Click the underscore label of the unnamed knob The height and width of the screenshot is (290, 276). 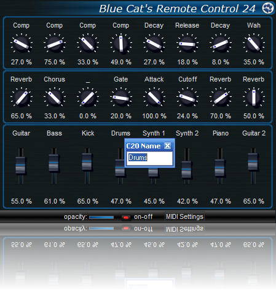[88, 82]
